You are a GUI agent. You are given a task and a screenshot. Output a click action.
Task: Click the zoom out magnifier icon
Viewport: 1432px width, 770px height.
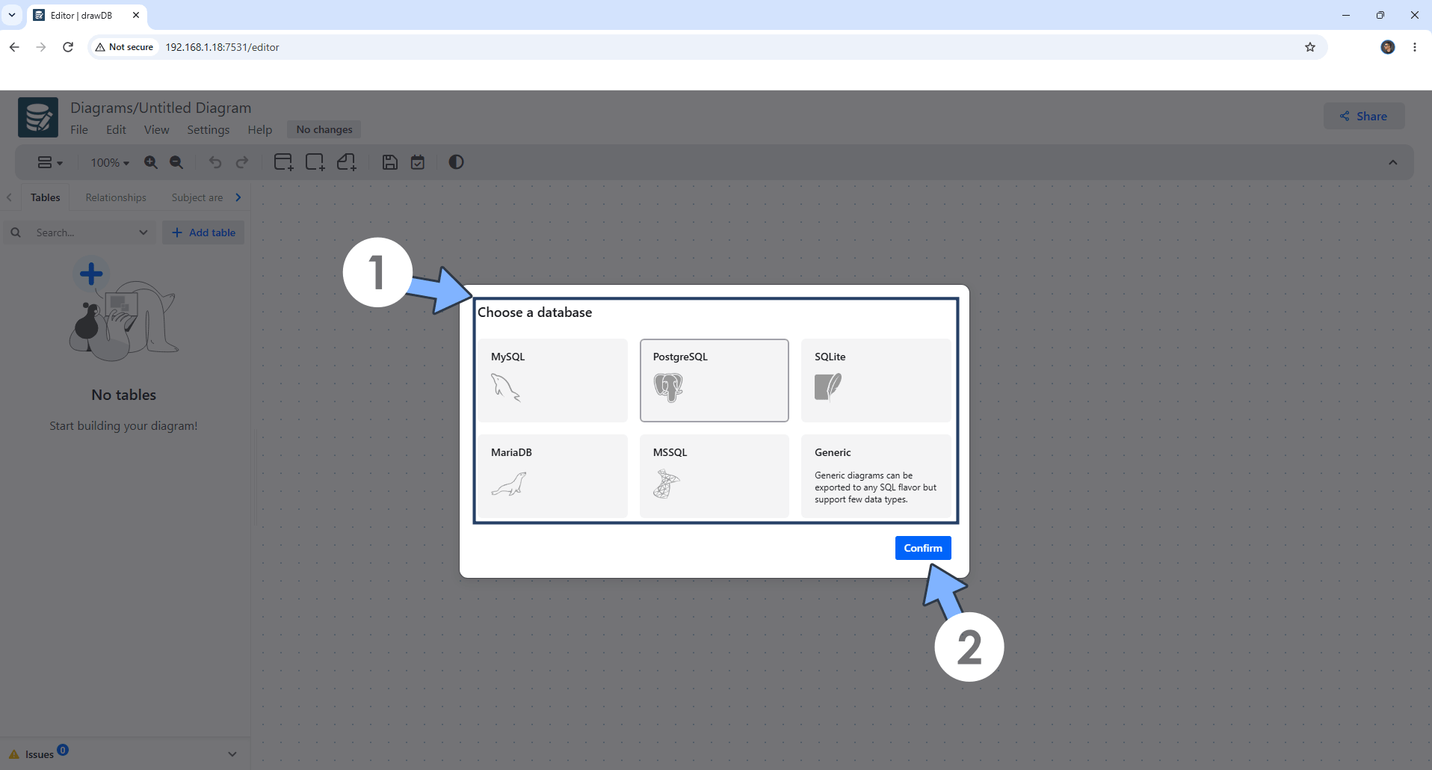(176, 162)
